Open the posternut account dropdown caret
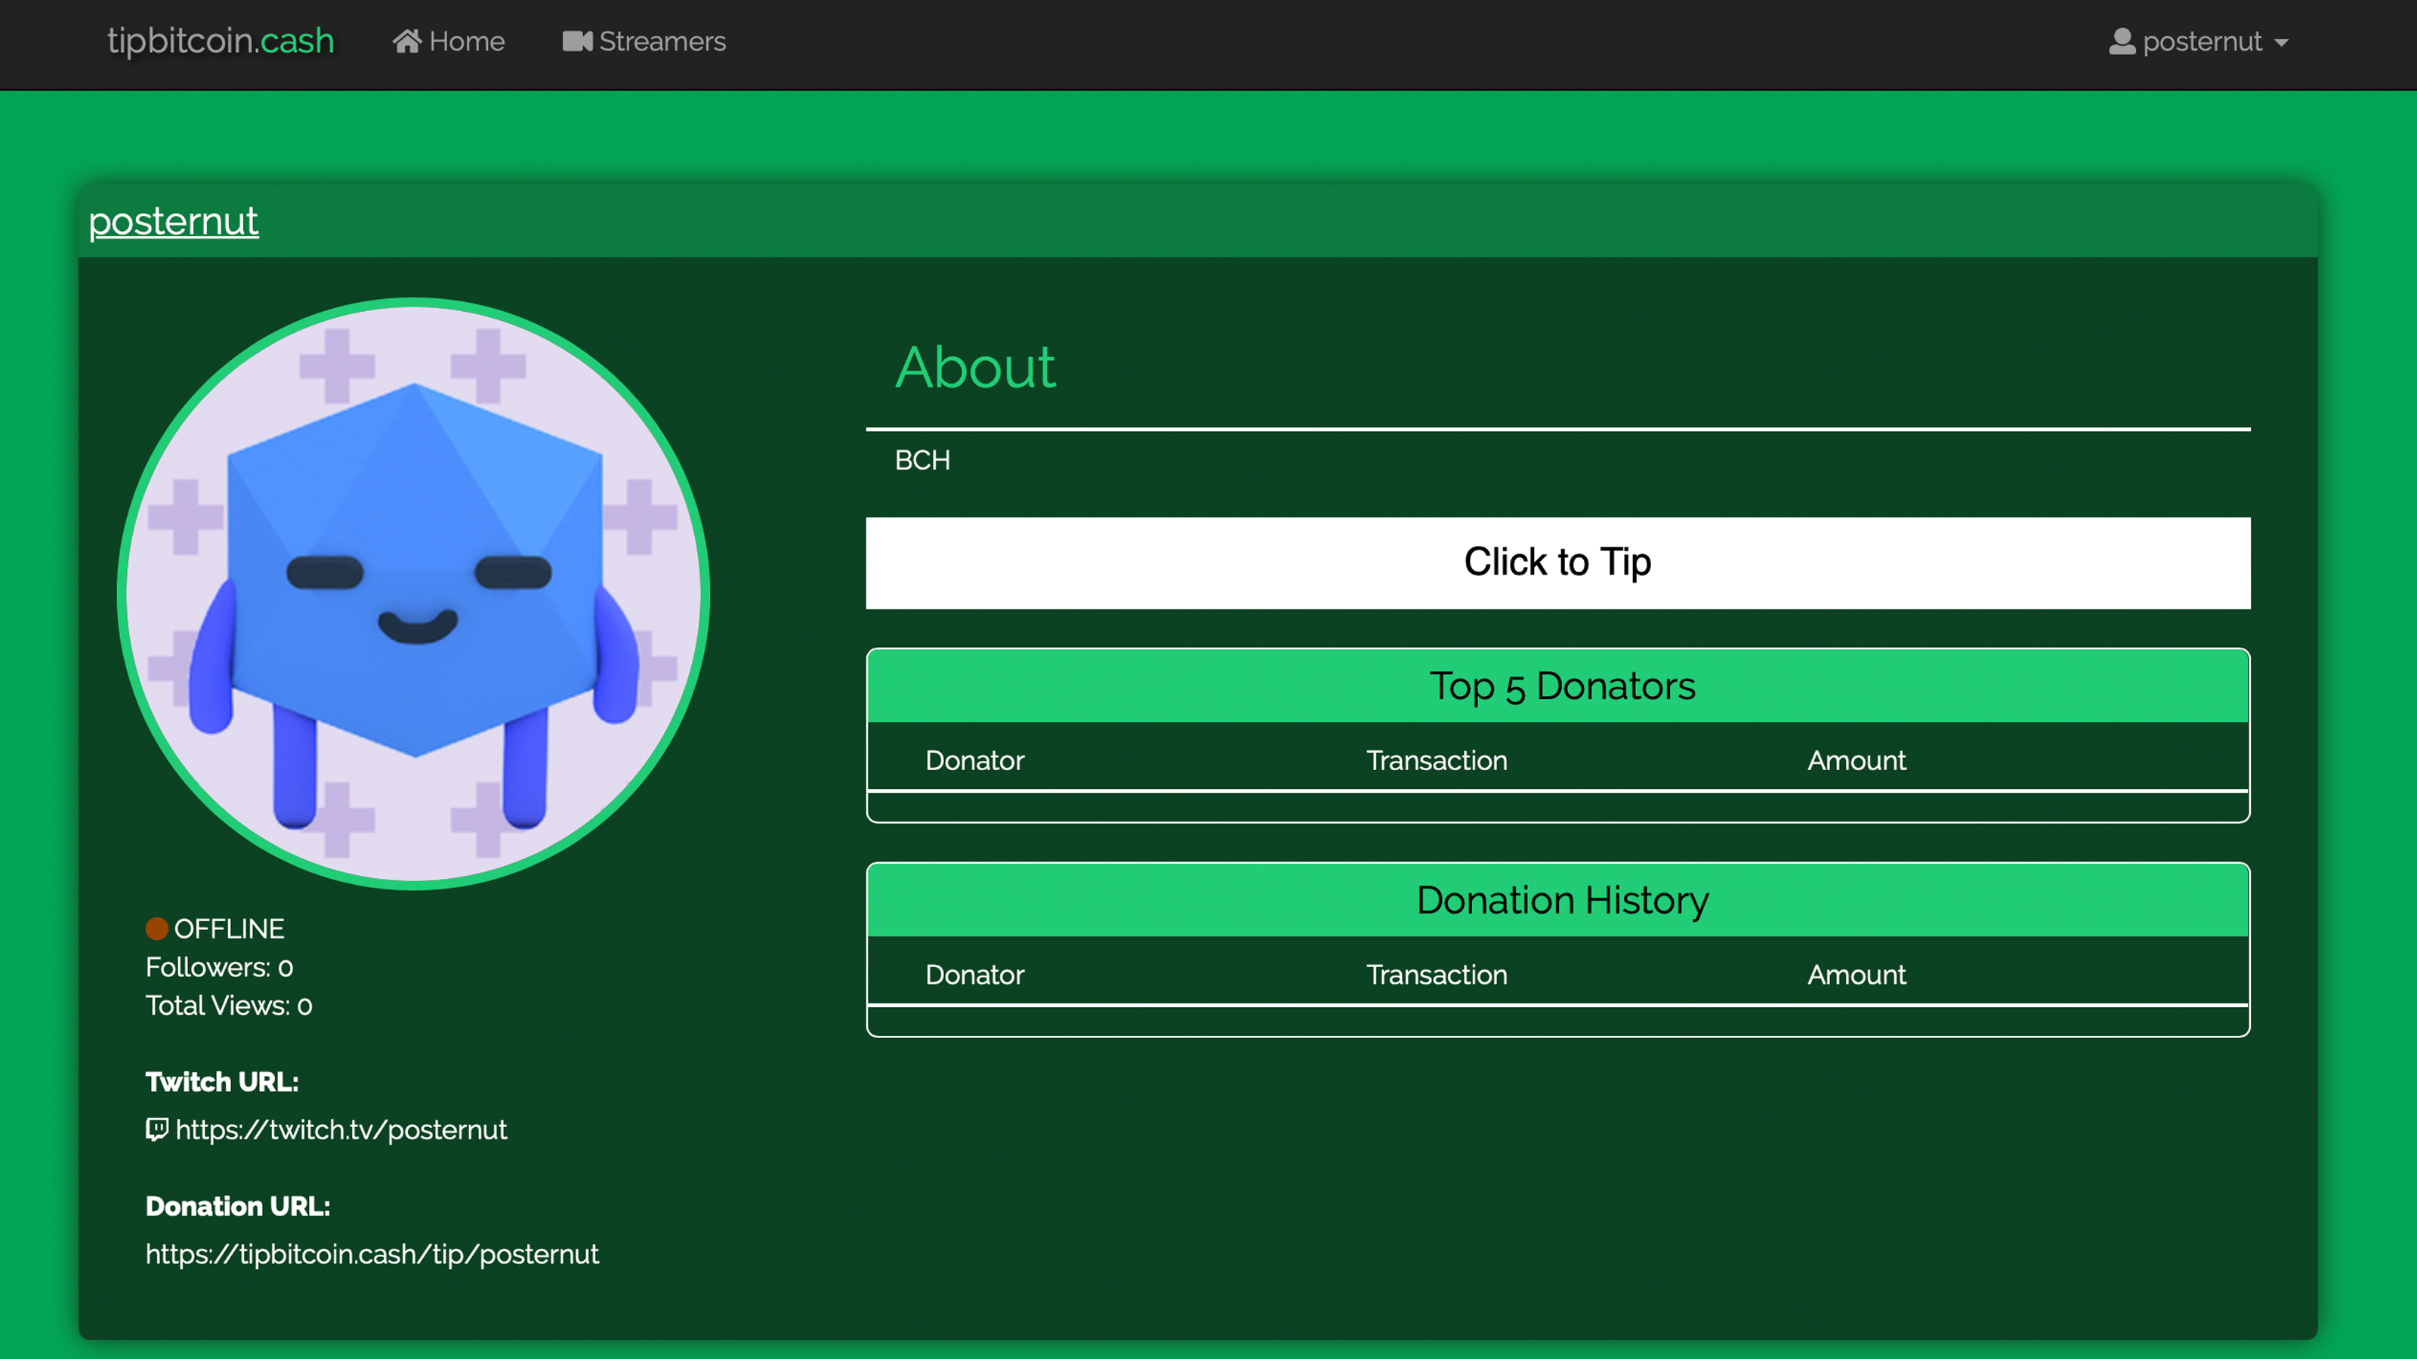This screenshot has height=1359, width=2417. 2282,42
